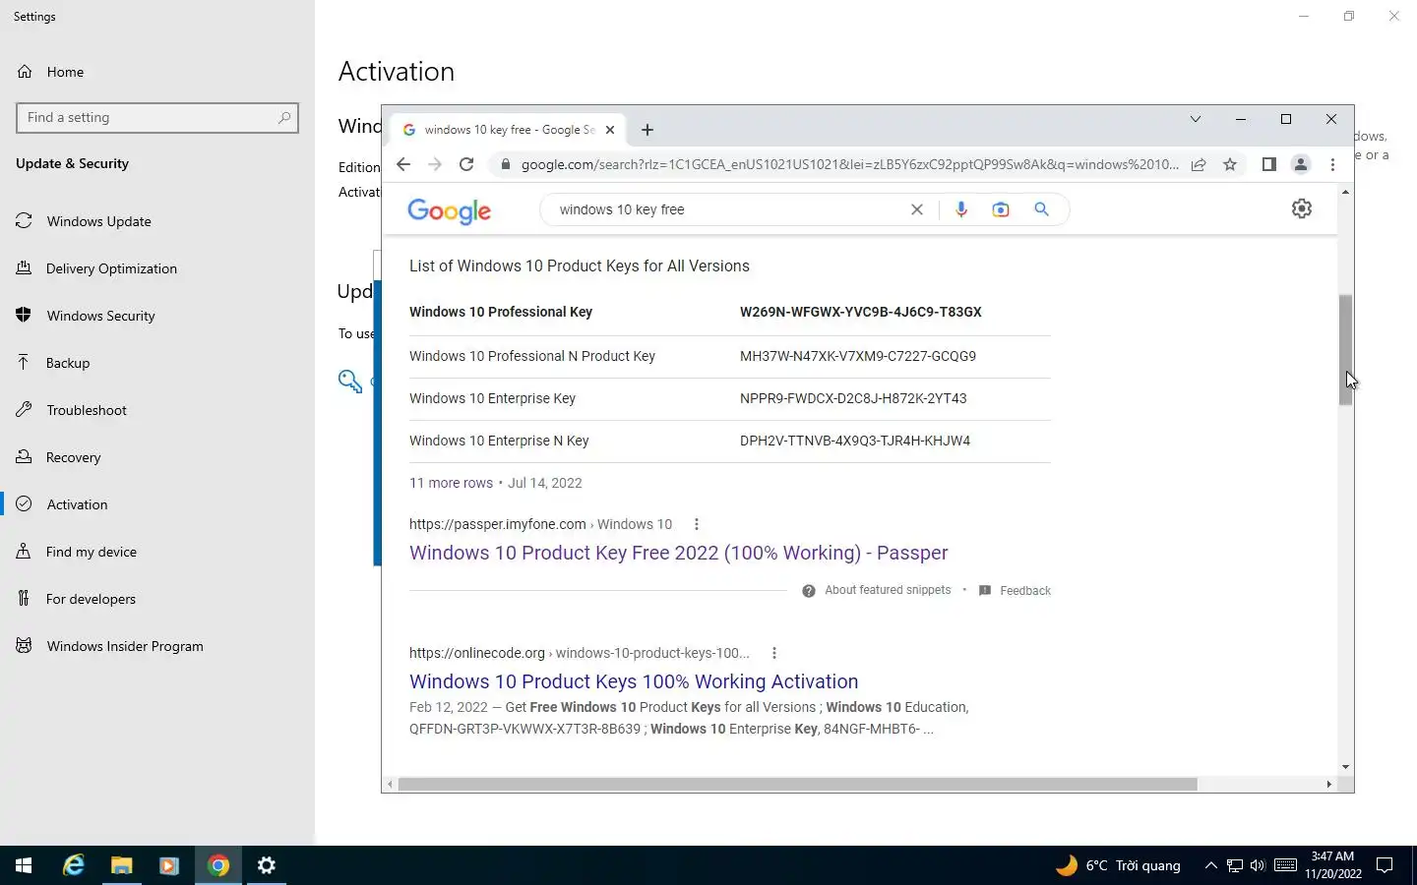1417x885 pixels.
Task: Open Chrome side panel
Action: [1268, 164]
